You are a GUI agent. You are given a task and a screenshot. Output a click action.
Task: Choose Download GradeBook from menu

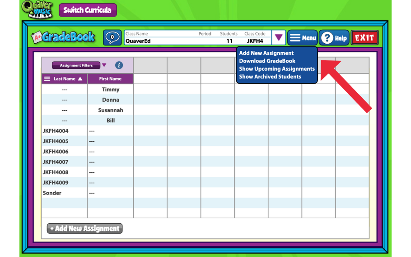click(x=267, y=61)
